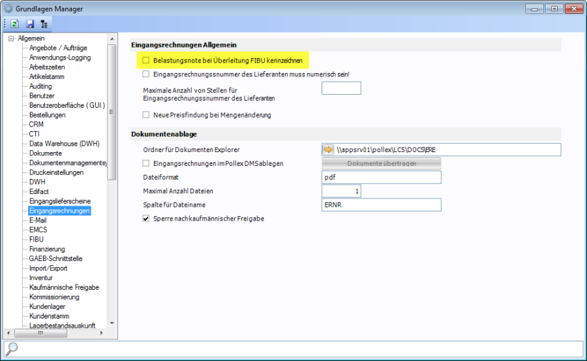This screenshot has height=361, width=587.
Task: Click the tree structure toolbar icon
Action: click(44, 24)
